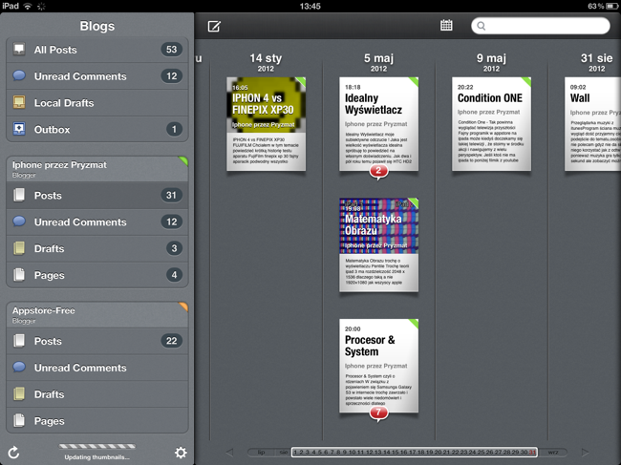Open Drafts with 3 badge

97,248
